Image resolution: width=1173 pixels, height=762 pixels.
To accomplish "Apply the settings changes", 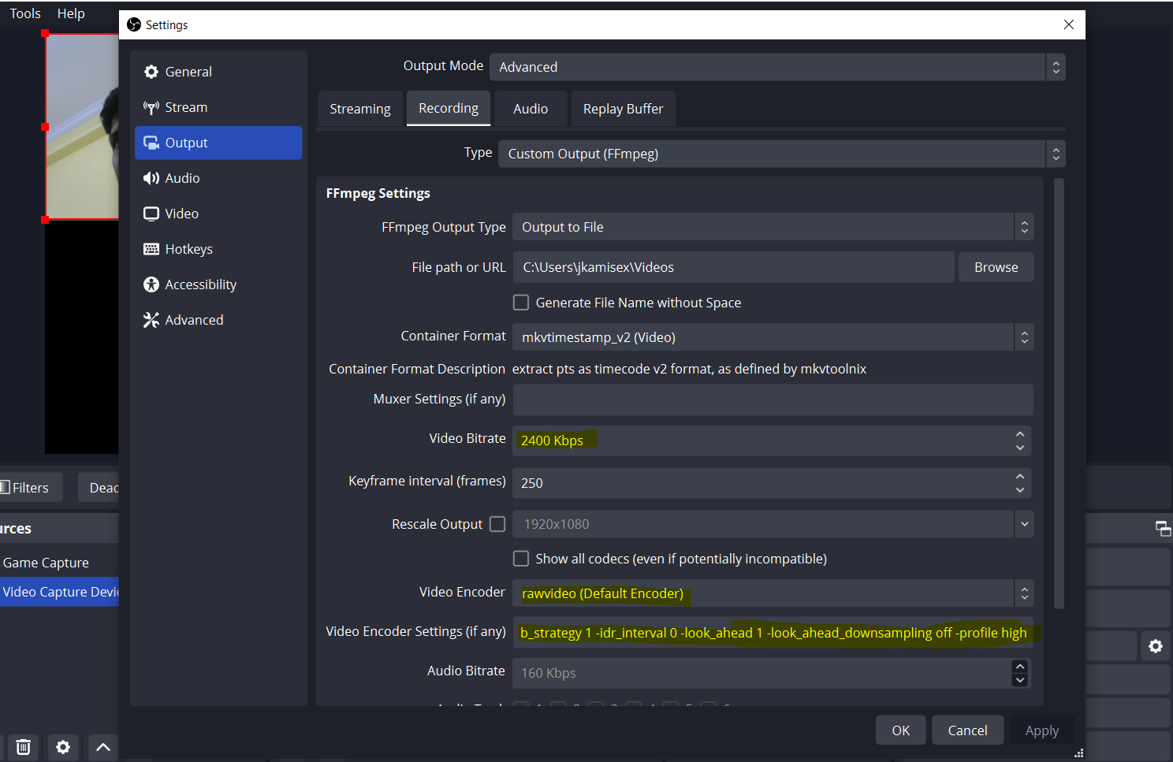I will pyautogui.click(x=1041, y=730).
